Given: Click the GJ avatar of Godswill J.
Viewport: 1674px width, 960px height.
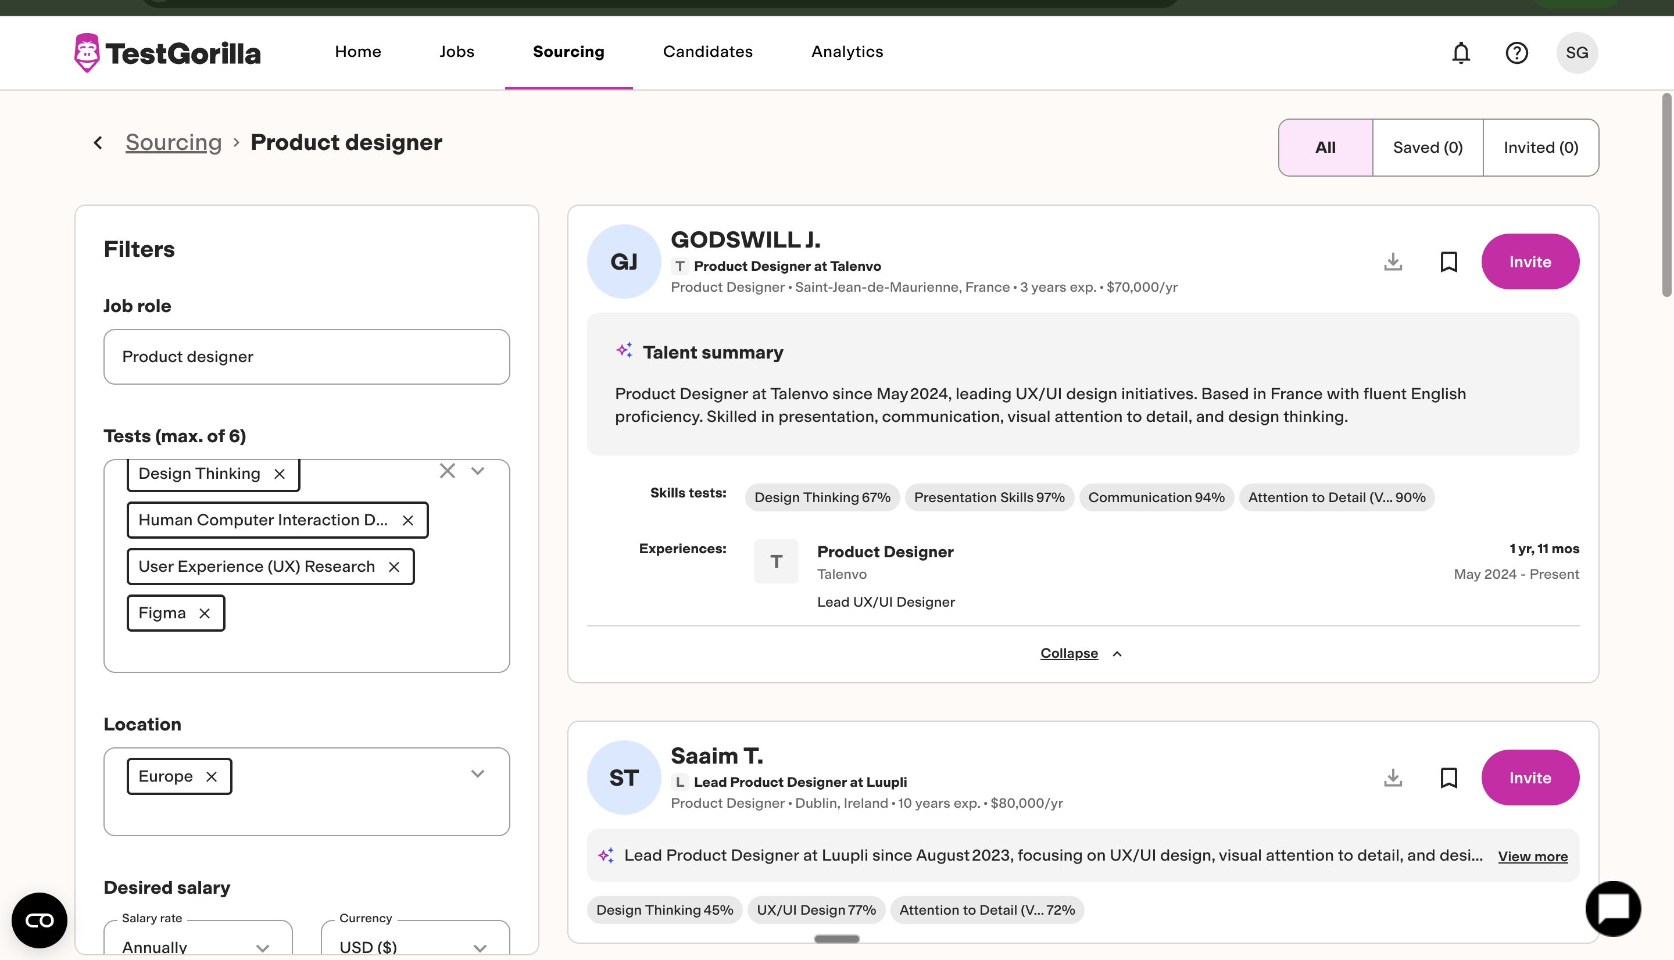Looking at the screenshot, I should 624,262.
